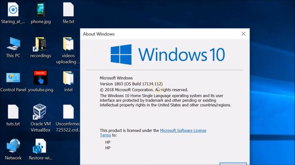The height and width of the screenshot is (165, 295).
Task: Select youtube.png on the desktop
Action: [x=41, y=77]
